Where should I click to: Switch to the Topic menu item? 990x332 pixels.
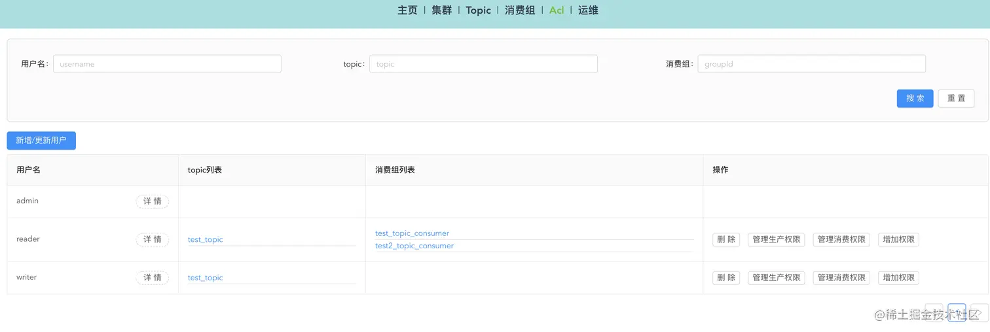[478, 10]
